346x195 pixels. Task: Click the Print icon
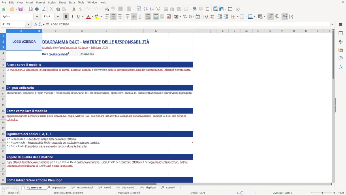[37, 9]
